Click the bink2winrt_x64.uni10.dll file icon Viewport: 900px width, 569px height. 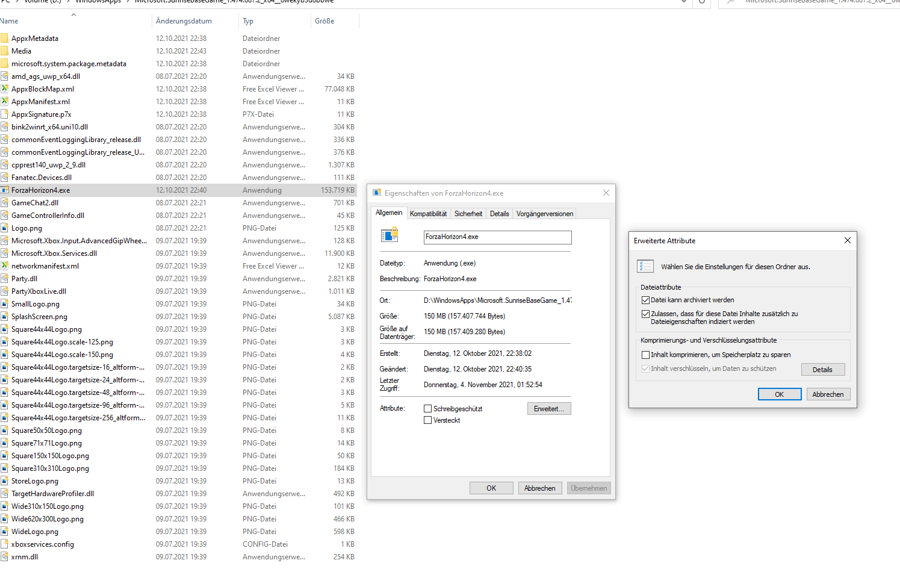point(5,127)
